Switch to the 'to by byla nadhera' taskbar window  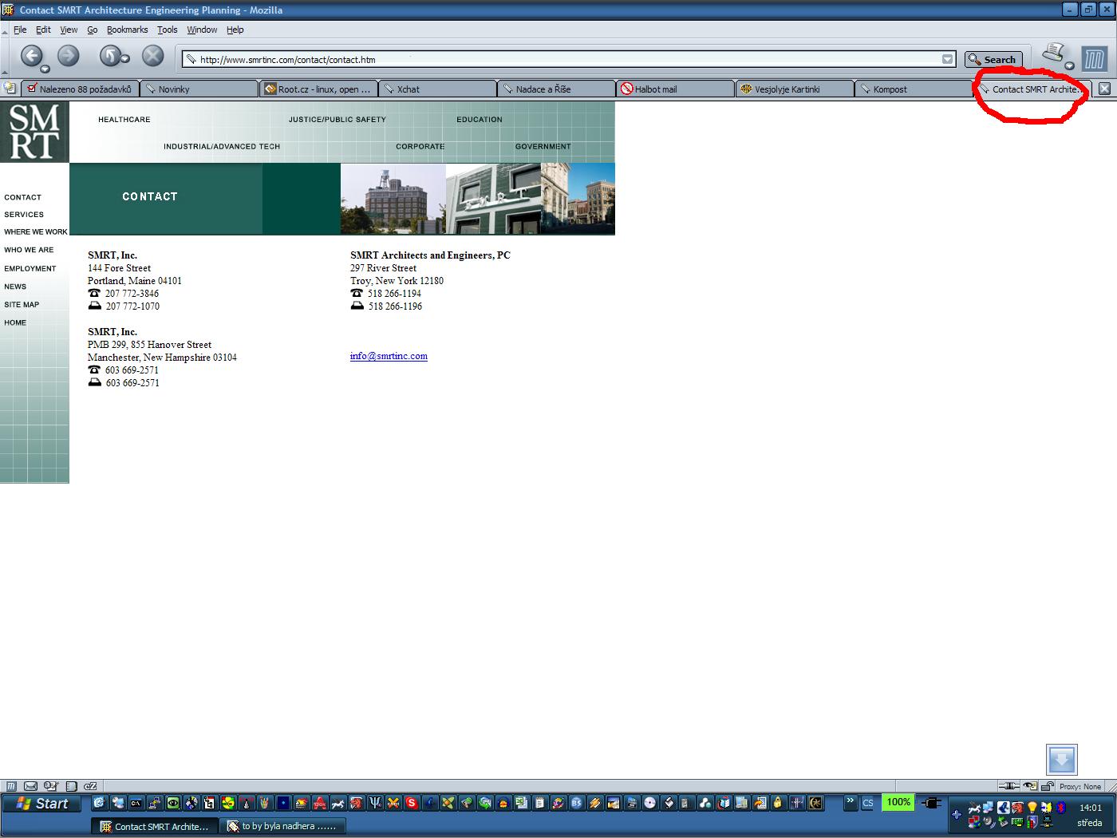tap(282, 826)
